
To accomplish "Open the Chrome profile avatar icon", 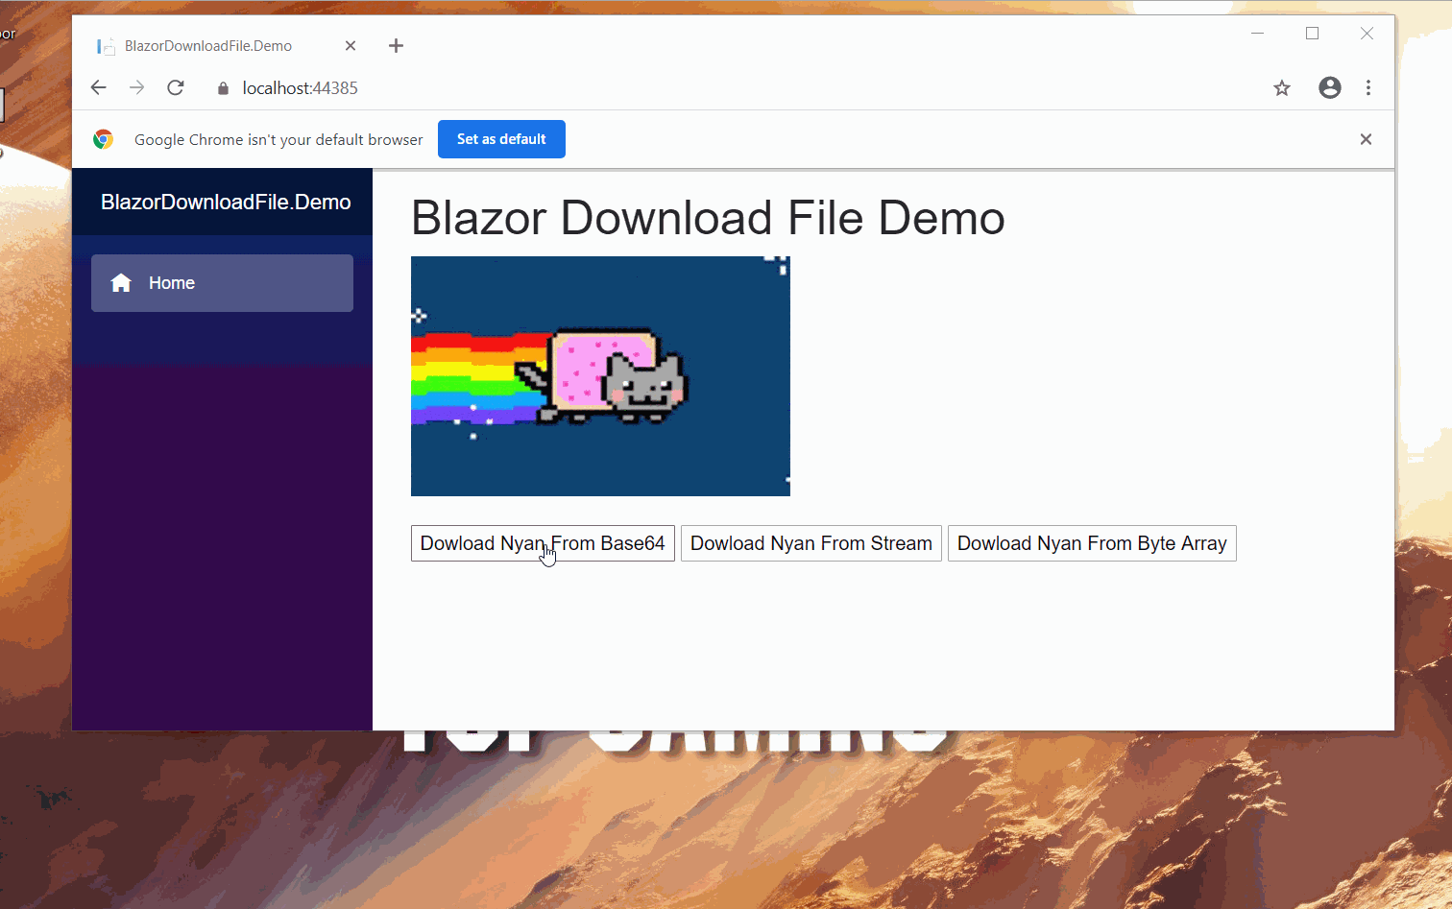I will pos(1330,88).
